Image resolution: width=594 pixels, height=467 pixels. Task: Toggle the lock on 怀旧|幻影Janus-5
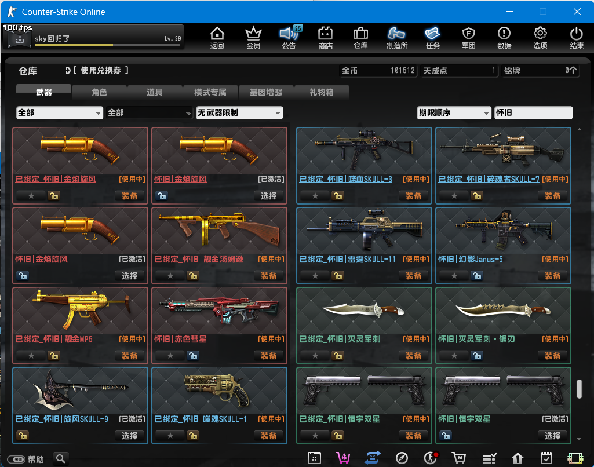tap(477, 276)
